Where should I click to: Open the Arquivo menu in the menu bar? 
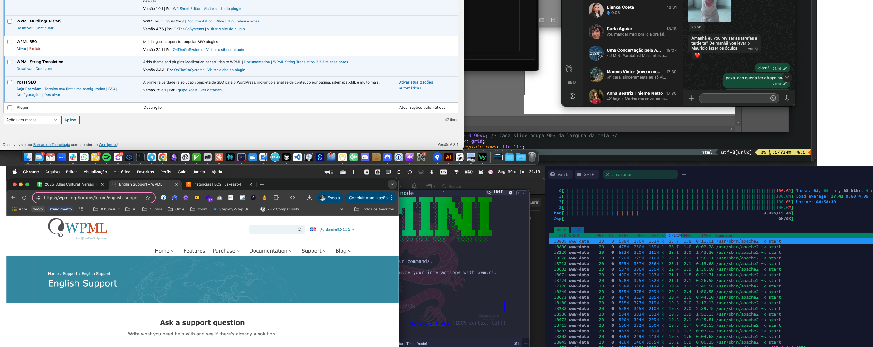tap(52, 172)
